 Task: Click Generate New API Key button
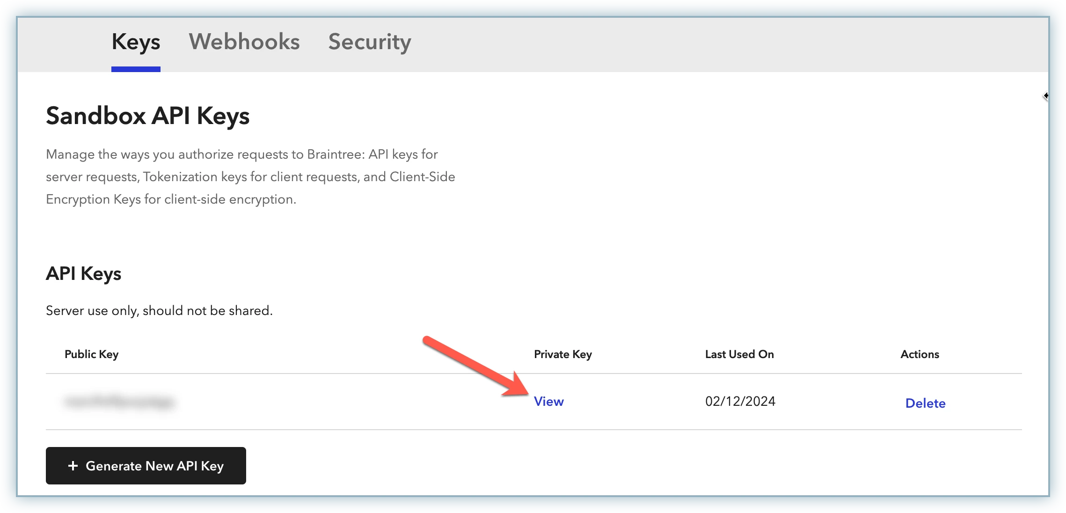pyautogui.click(x=146, y=466)
